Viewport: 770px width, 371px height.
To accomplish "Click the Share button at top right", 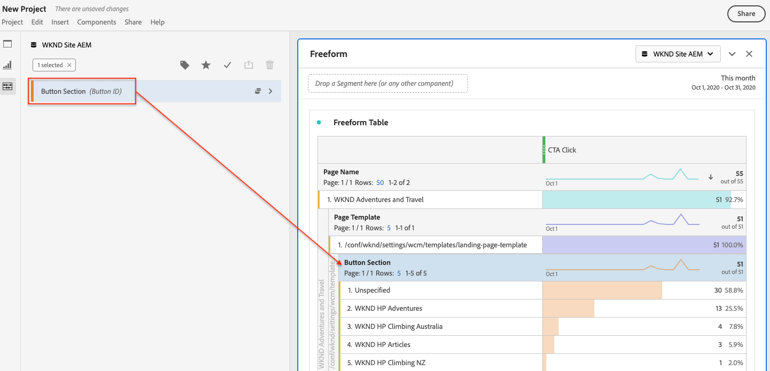I will tap(746, 14).
